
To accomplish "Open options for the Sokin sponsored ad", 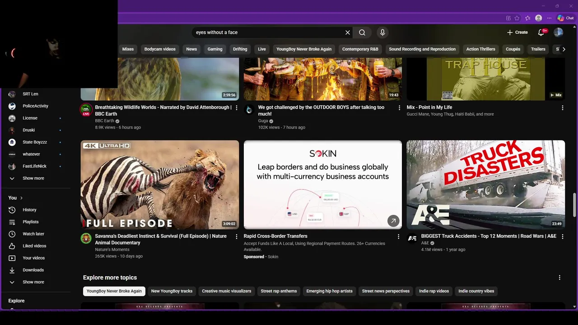I will point(398,237).
